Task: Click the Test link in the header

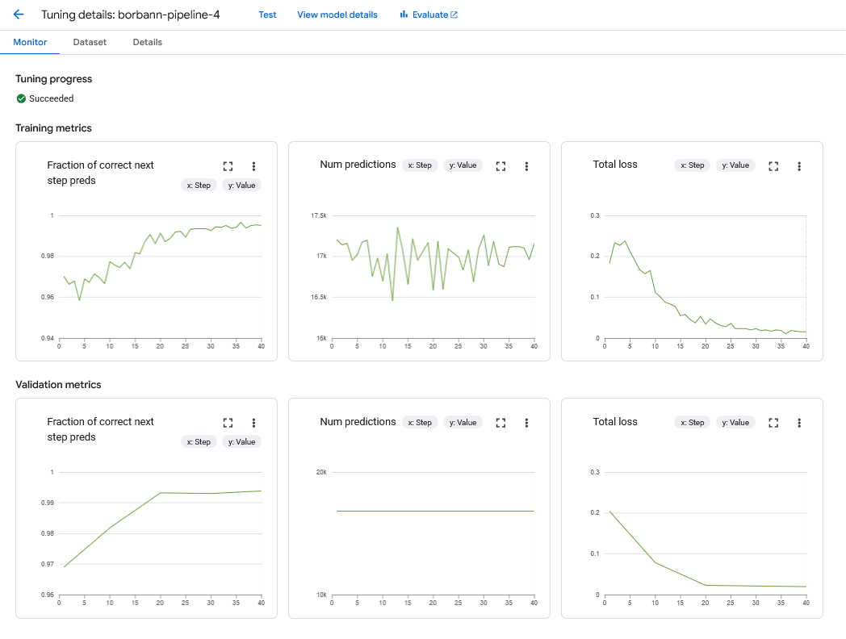Action: point(267,15)
